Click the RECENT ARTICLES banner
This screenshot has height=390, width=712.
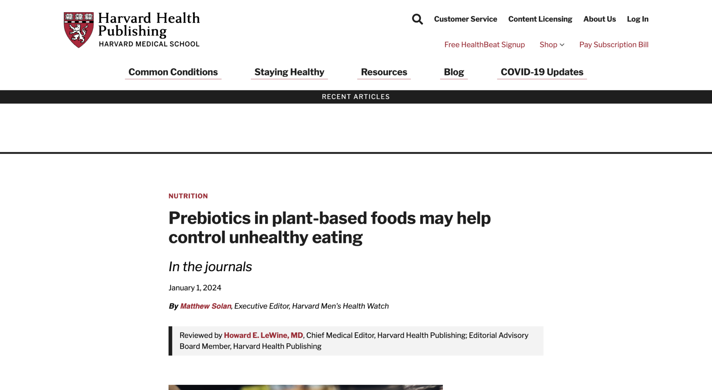(356, 97)
